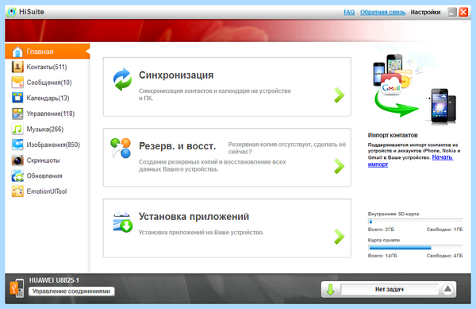
Task: Select Сообщения(10) in the sidebar
Action: coord(47,83)
